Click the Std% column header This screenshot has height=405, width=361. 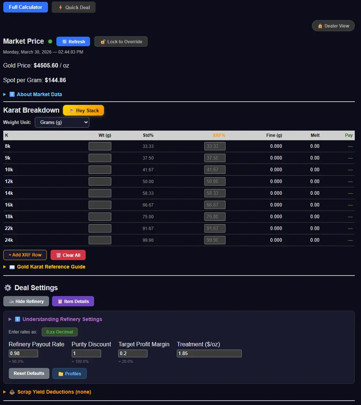coord(148,135)
